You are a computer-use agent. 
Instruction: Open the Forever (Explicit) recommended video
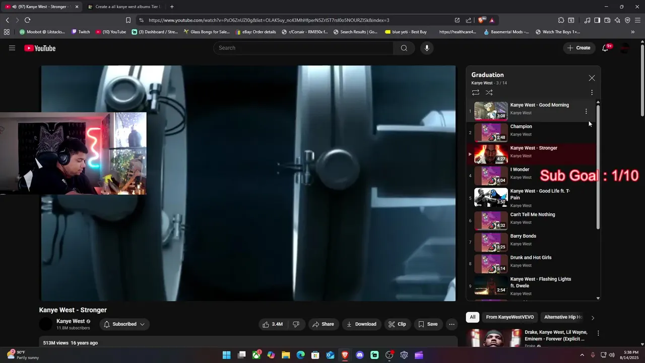(x=556, y=336)
